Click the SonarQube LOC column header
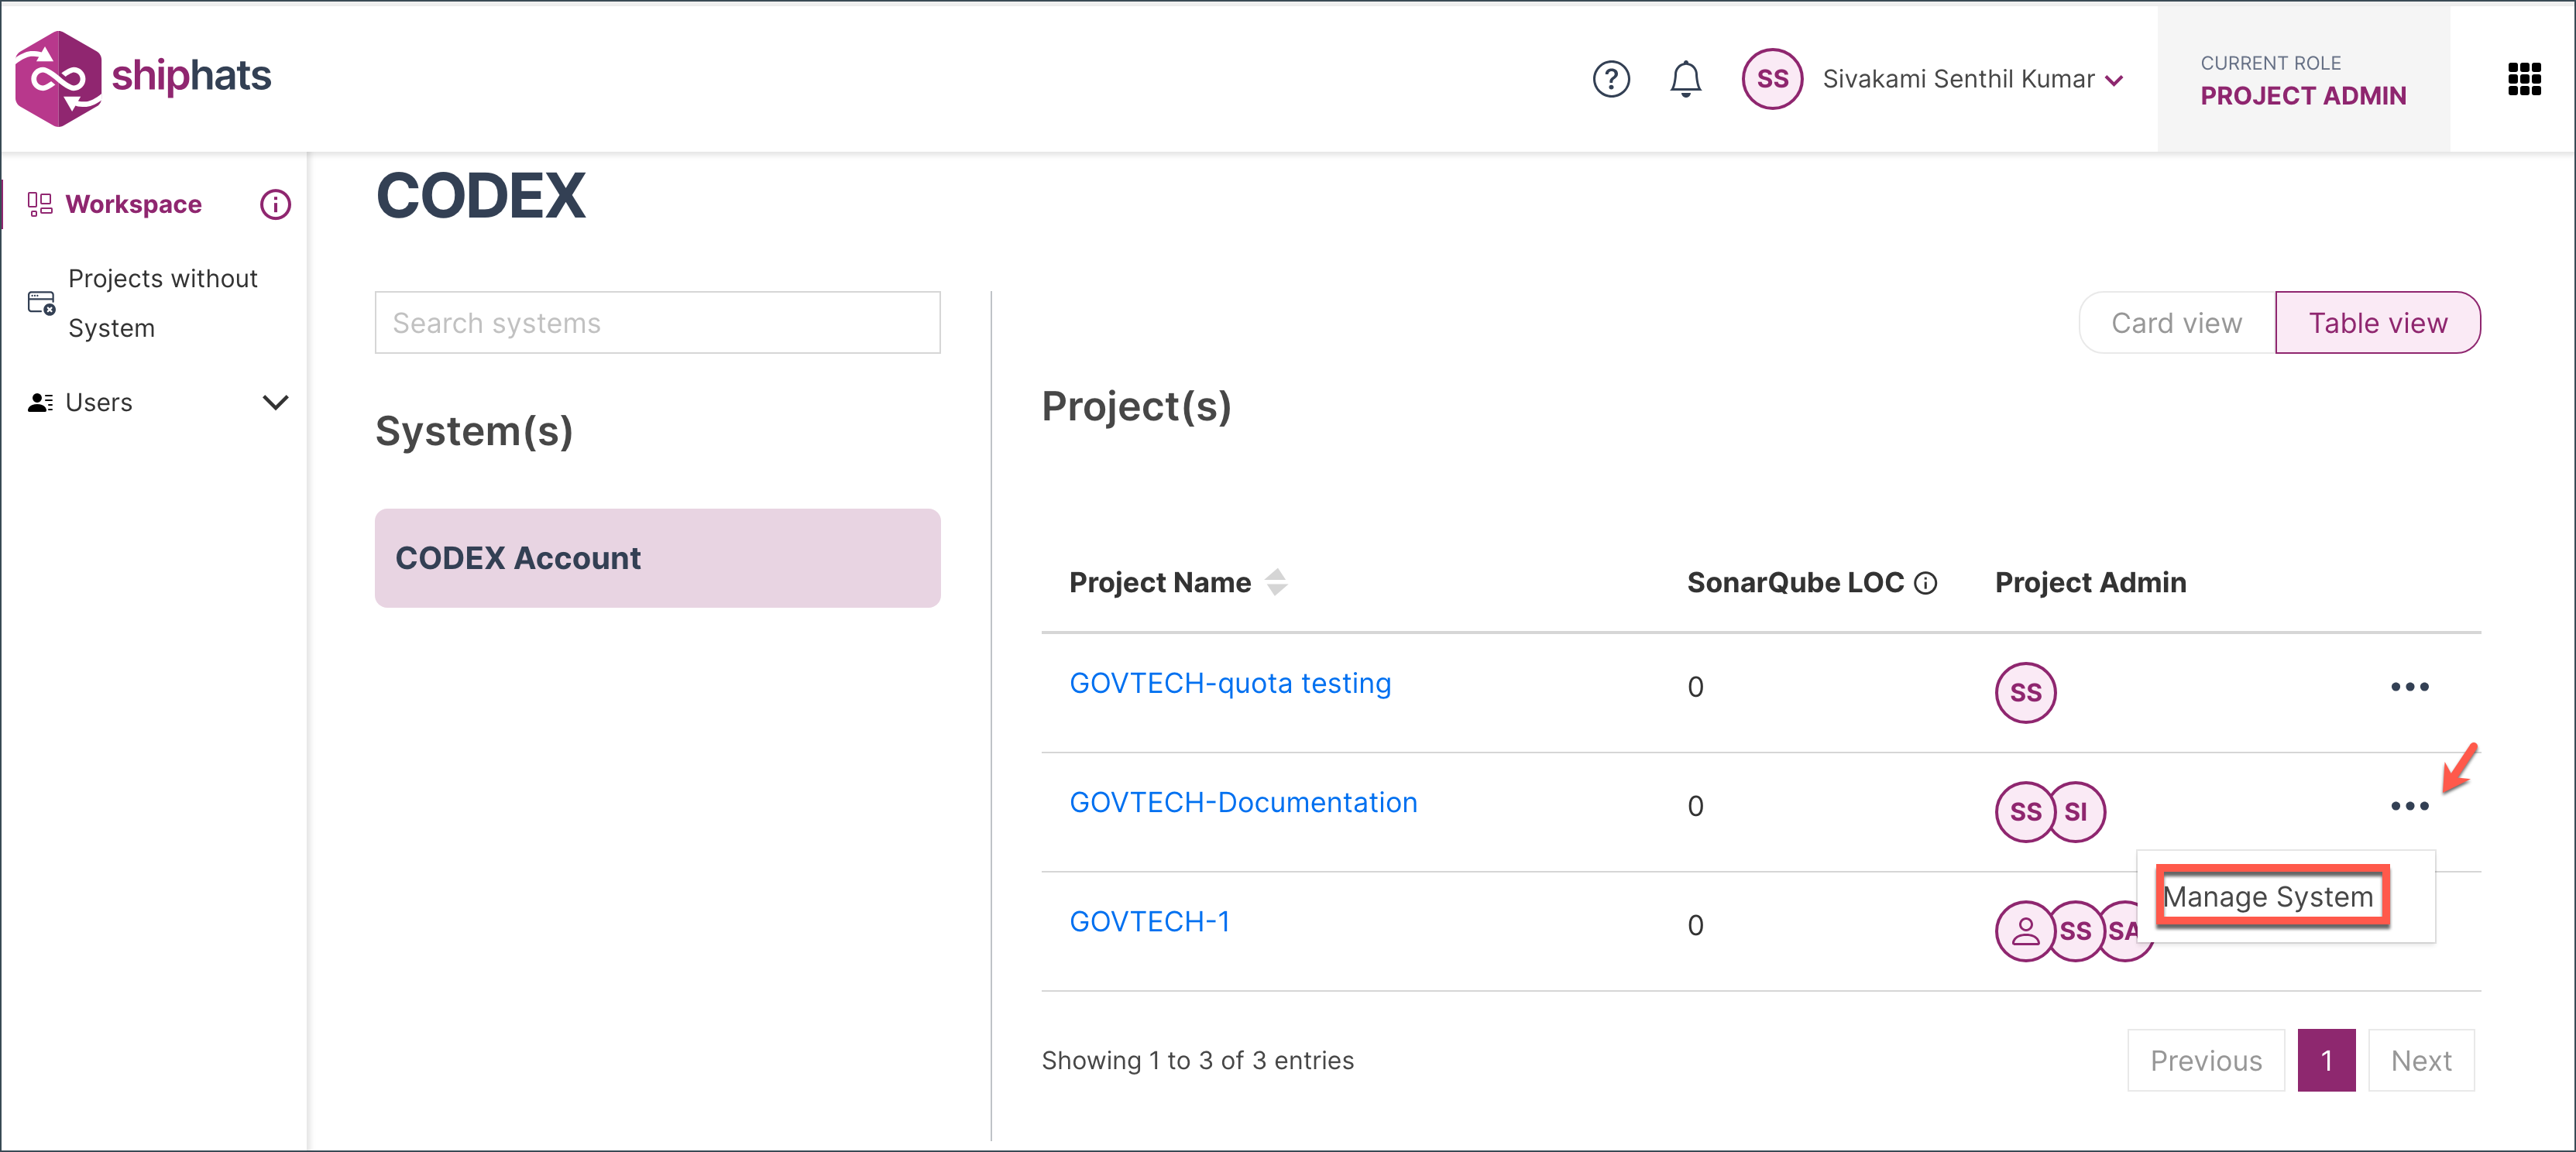The image size is (2576, 1152). (x=1795, y=582)
